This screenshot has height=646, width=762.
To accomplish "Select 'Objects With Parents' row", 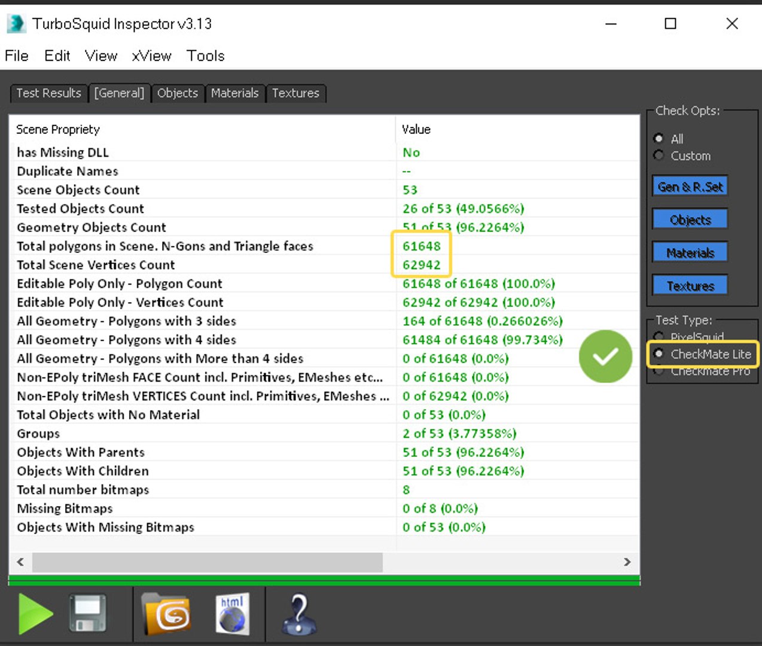I will [x=324, y=452].
